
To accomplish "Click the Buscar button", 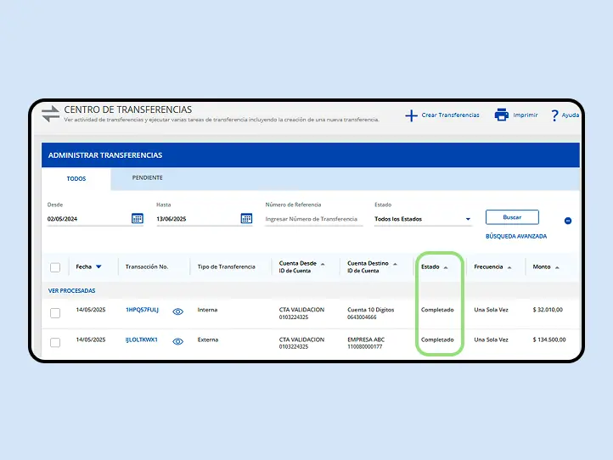I will click(512, 217).
